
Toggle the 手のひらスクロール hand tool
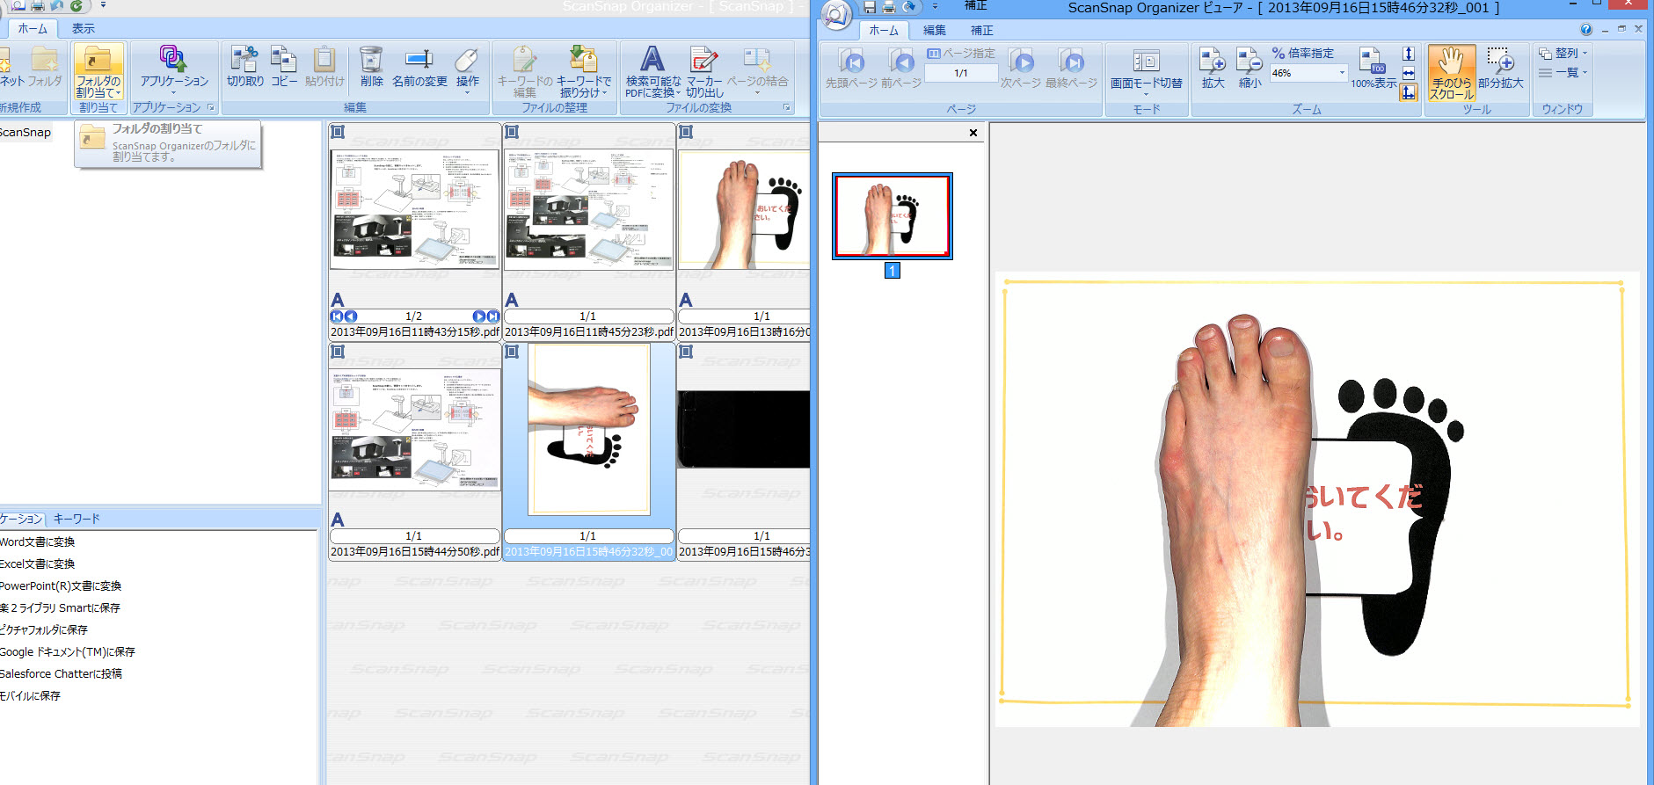point(1452,73)
